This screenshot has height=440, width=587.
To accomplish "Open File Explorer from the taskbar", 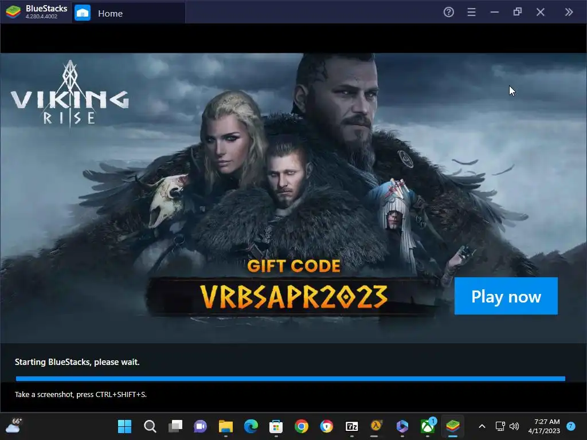I will tap(226, 426).
